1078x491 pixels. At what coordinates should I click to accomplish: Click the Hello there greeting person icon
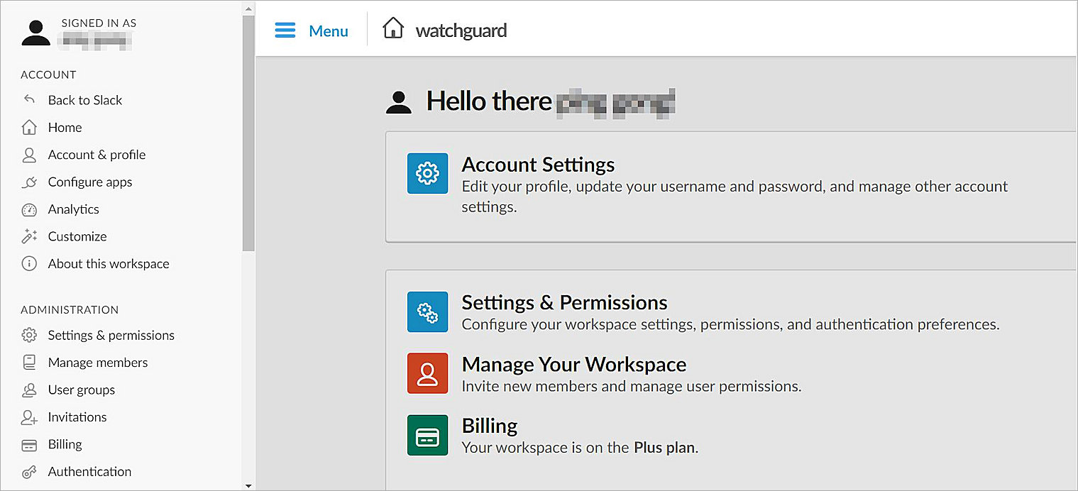click(x=399, y=101)
